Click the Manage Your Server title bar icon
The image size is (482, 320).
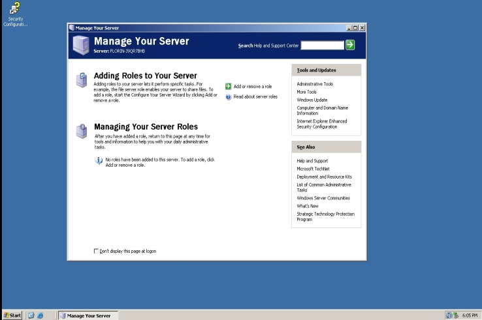72,28
